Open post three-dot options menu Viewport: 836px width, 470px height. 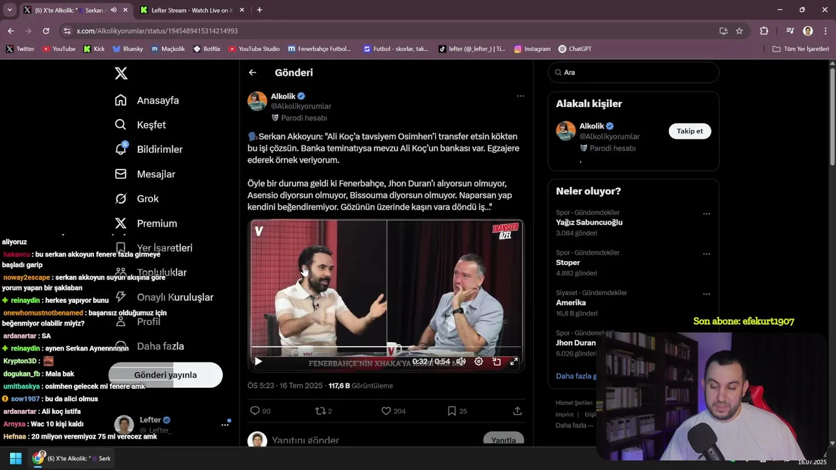pyautogui.click(x=521, y=96)
